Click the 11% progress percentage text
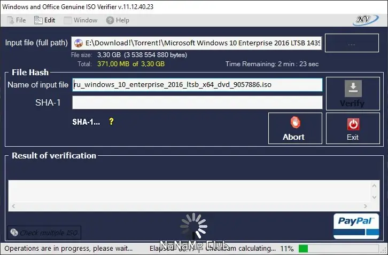 point(287,249)
